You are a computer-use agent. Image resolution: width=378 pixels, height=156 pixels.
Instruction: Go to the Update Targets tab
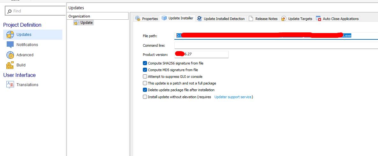point(297,19)
